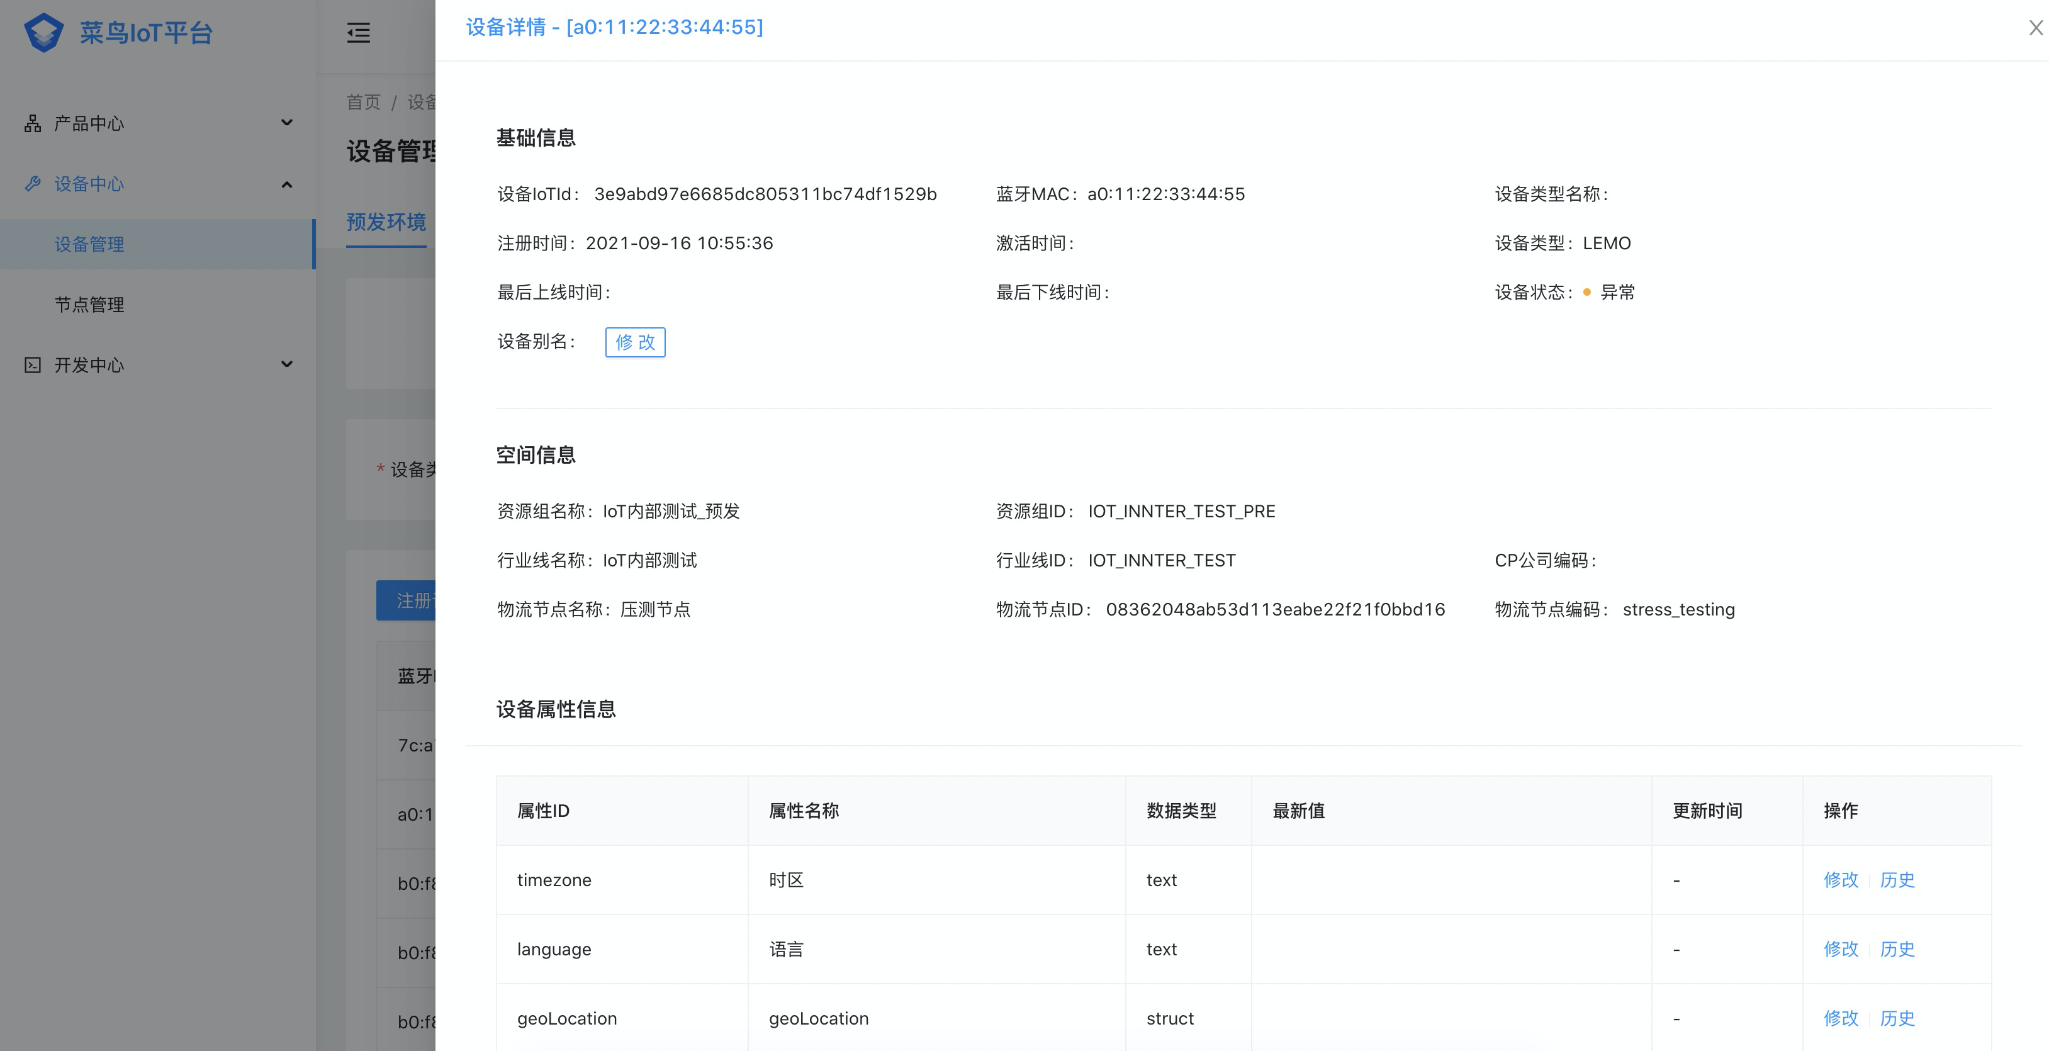This screenshot has width=2049, height=1051.
Task: Expand the 产品中心 chevron arrow
Action: tap(287, 123)
